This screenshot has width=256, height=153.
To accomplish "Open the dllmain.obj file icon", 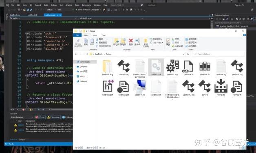I will pyautogui.click(x=124, y=66).
